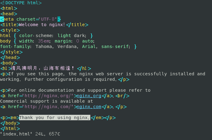Click 'Commercial support is available at' line
The height and width of the screenshot is (140, 212).
[x=46, y=101]
